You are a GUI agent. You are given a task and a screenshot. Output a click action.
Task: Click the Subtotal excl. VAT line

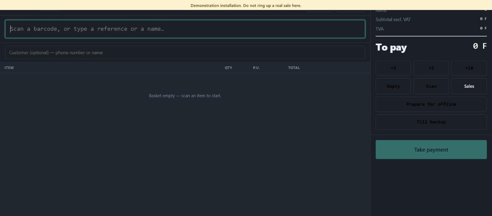pyautogui.click(x=431, y=19)
